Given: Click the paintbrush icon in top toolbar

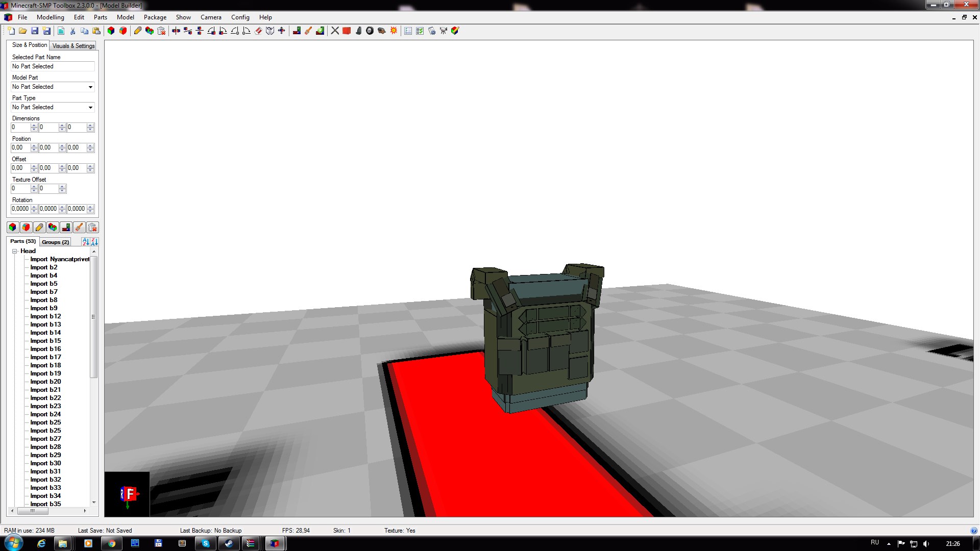Looking at the screenshot, I should pyautogui.click(x=308, y=31).
